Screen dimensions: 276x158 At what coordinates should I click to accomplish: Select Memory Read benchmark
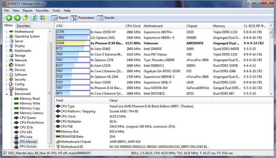pos(30,99)
